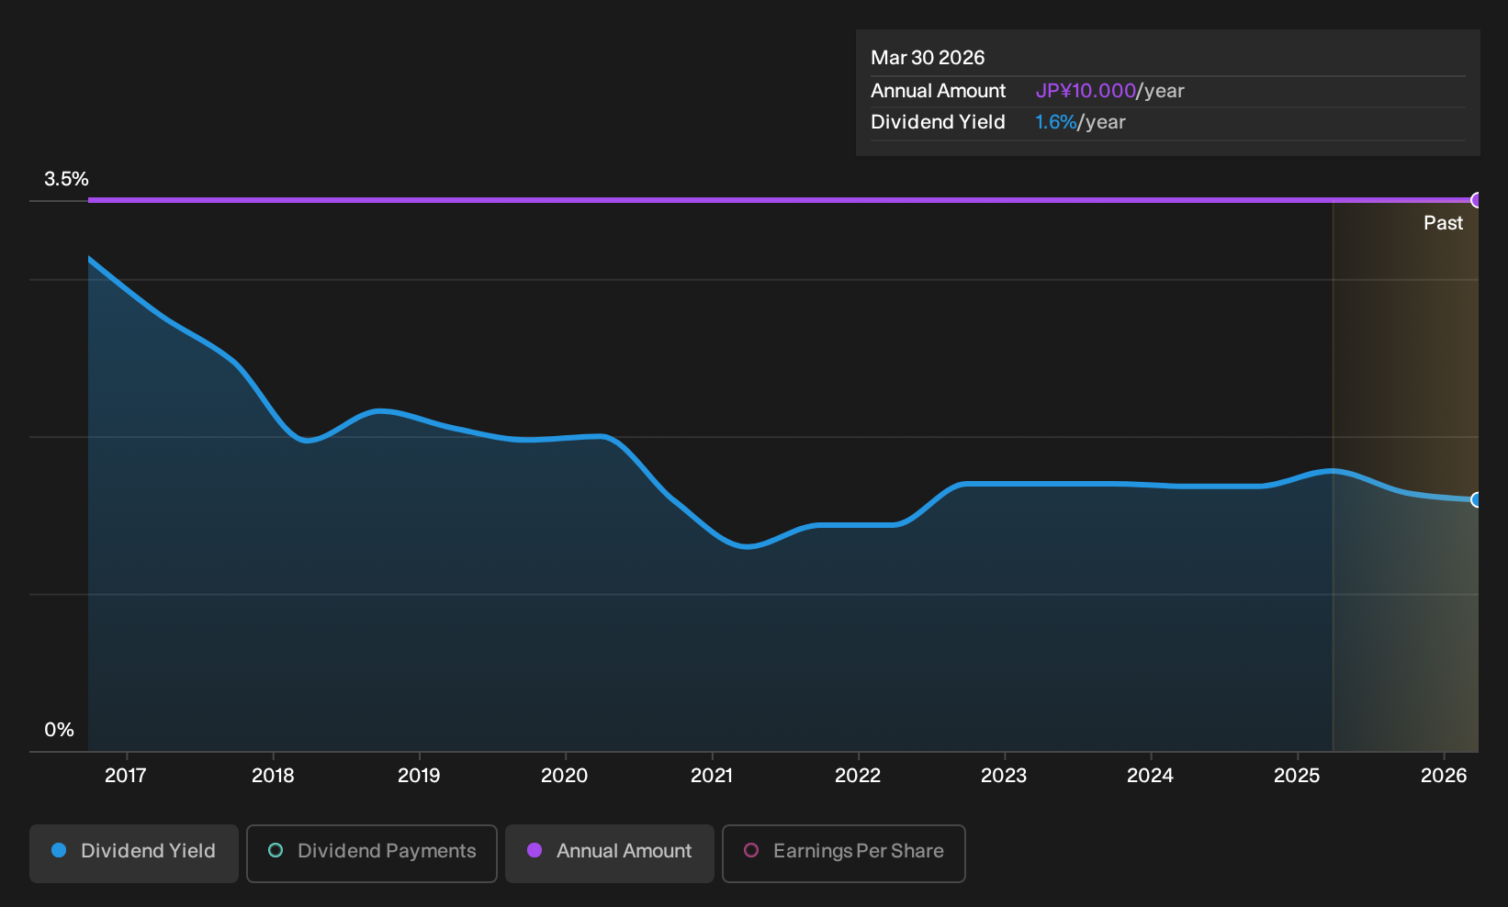Click the blue Dividend Yield endpoint marker
Viewport: 1508px width, 907px height.
point(1477,500)
